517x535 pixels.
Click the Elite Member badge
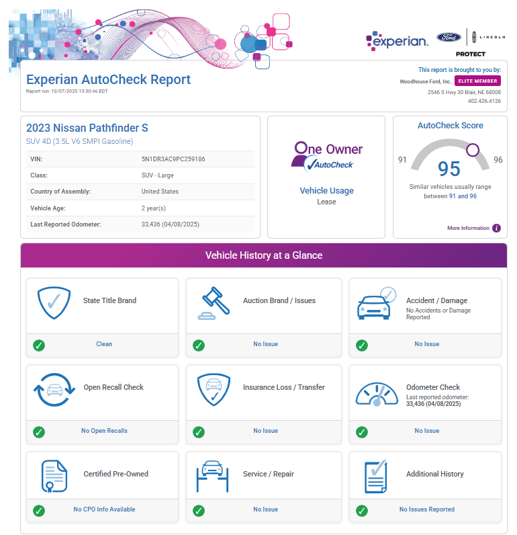point(477,81)
